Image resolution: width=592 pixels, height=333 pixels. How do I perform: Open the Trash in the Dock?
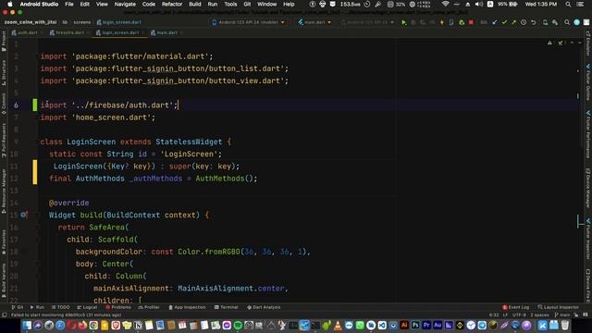(565, 325)
